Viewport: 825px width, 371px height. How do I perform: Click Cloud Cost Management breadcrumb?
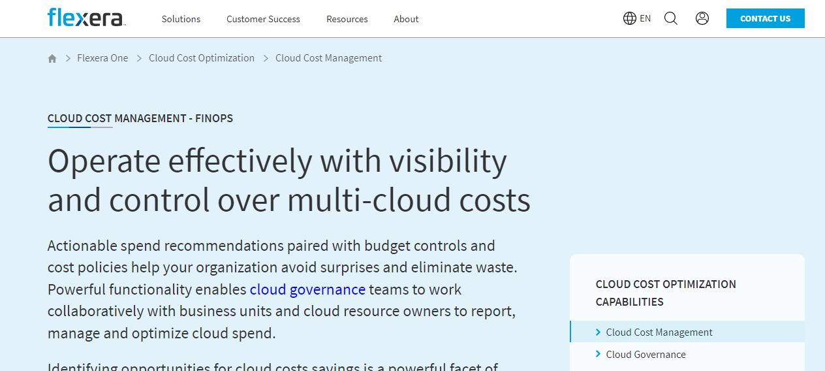(x=328, y=58)
